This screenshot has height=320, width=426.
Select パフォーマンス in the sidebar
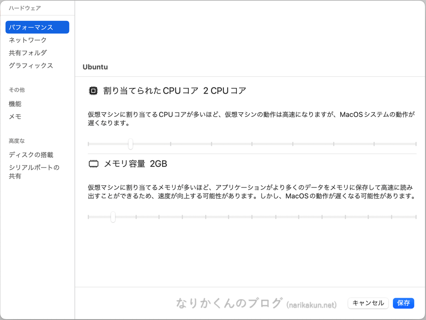(x=37, y=27)
